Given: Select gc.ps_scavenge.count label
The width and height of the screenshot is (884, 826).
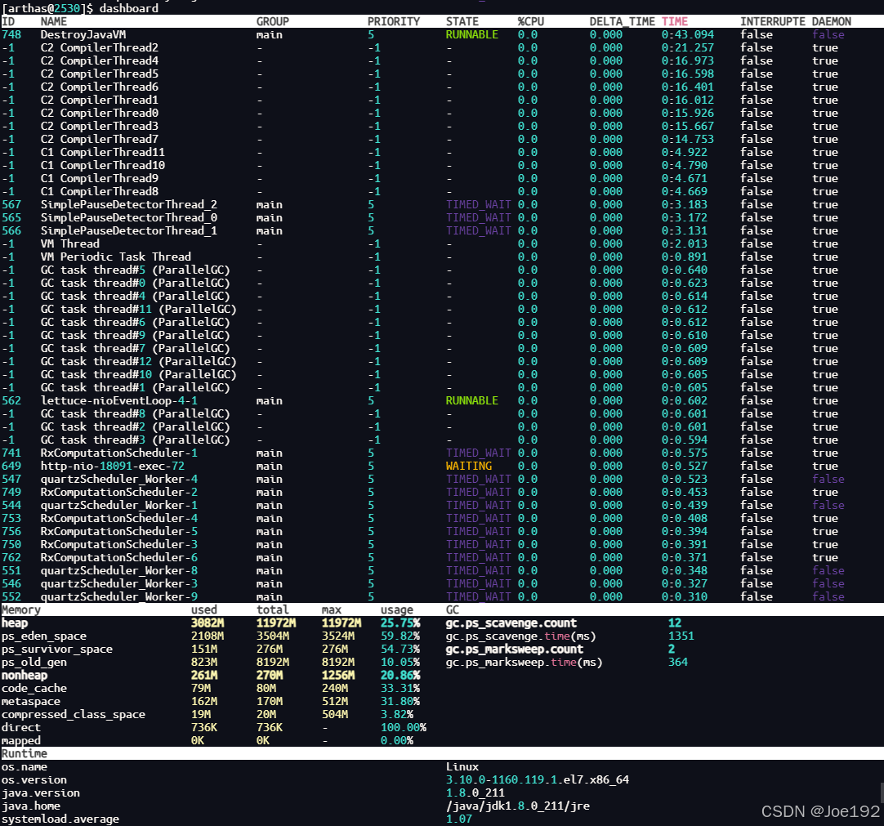Looking at the screenshot, I should click(511, 623).
